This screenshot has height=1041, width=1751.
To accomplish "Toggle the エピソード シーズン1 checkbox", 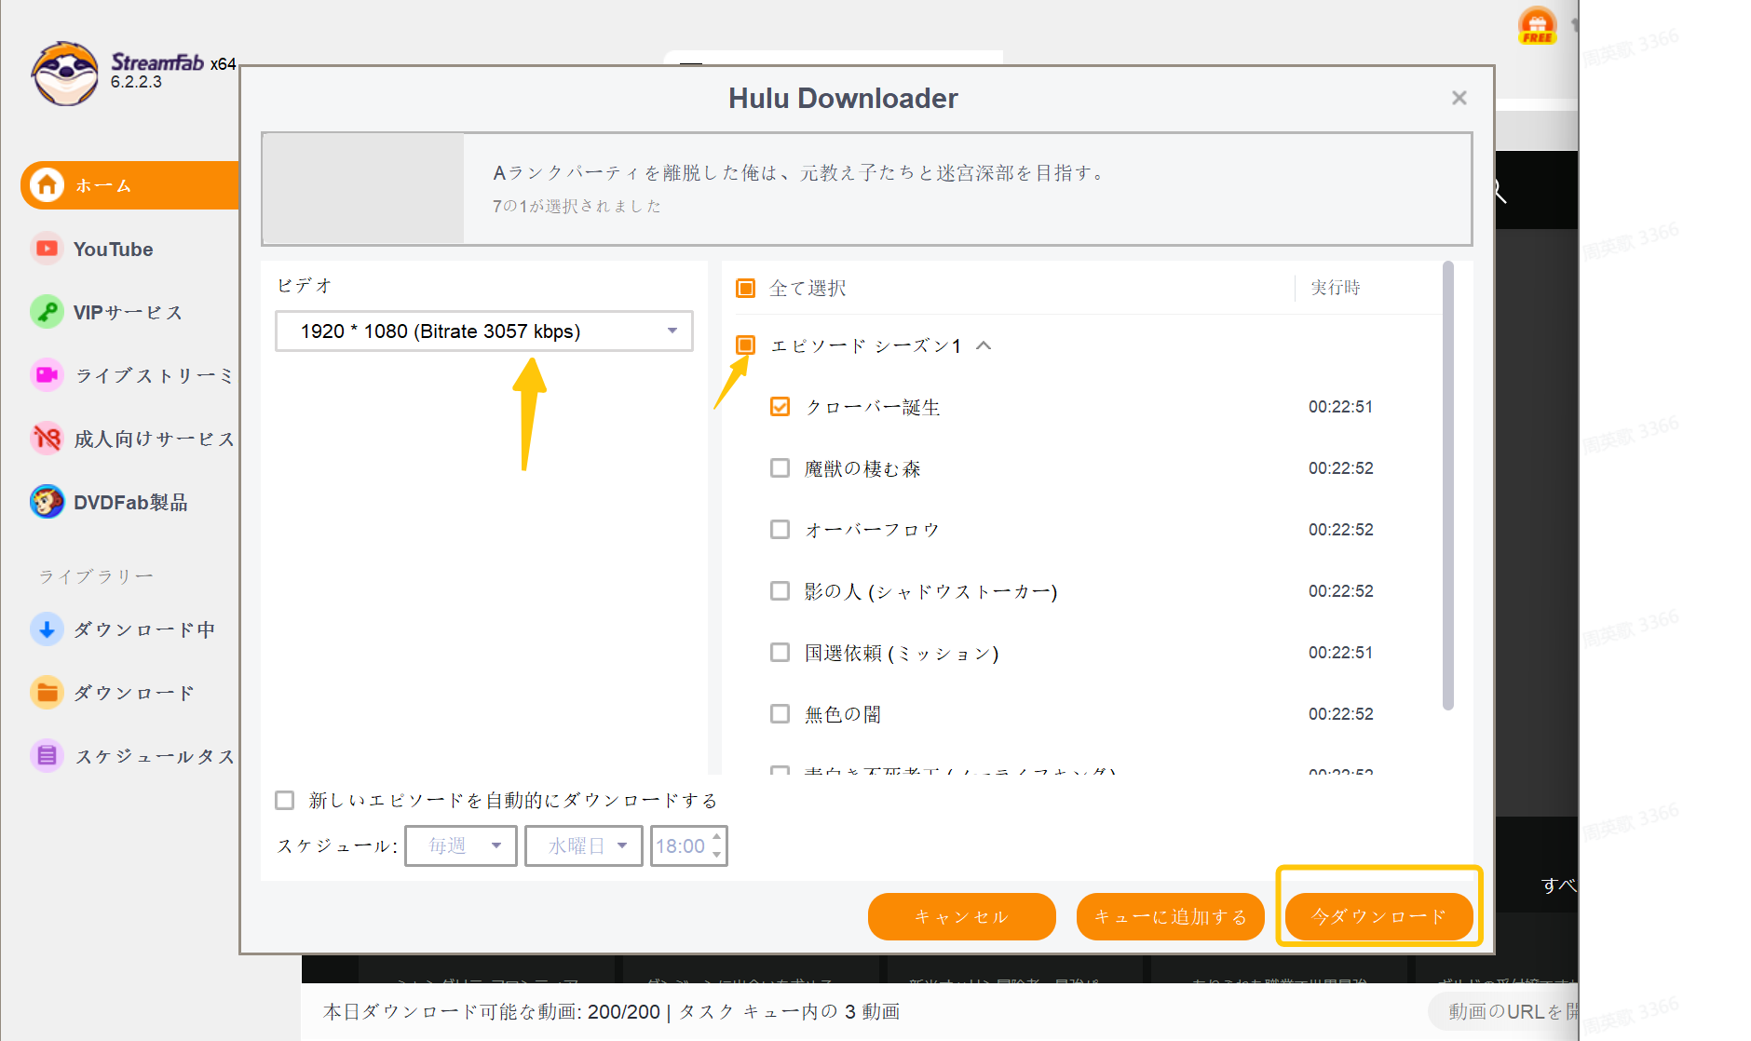I will point(745,345).
